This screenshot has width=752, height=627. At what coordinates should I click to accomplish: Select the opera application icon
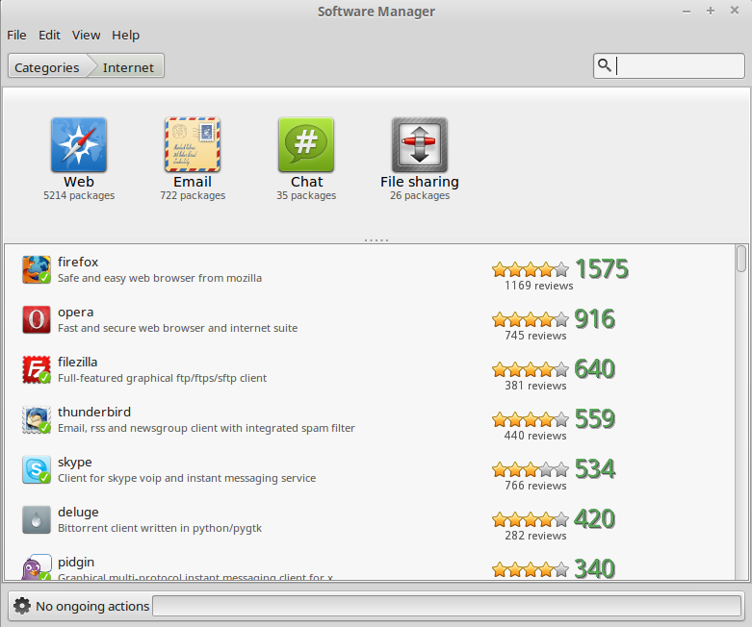(x=37, y=319)
